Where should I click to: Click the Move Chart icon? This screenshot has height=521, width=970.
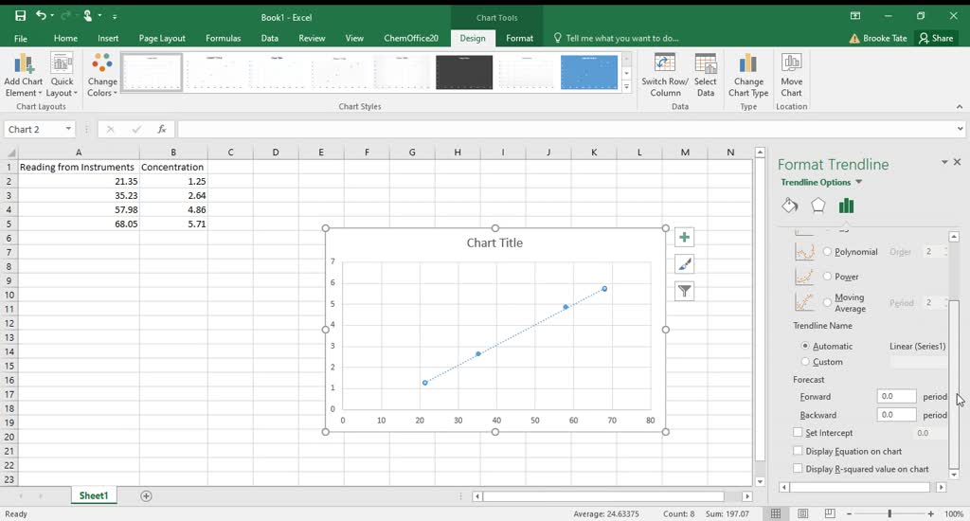tap(791, 64)
